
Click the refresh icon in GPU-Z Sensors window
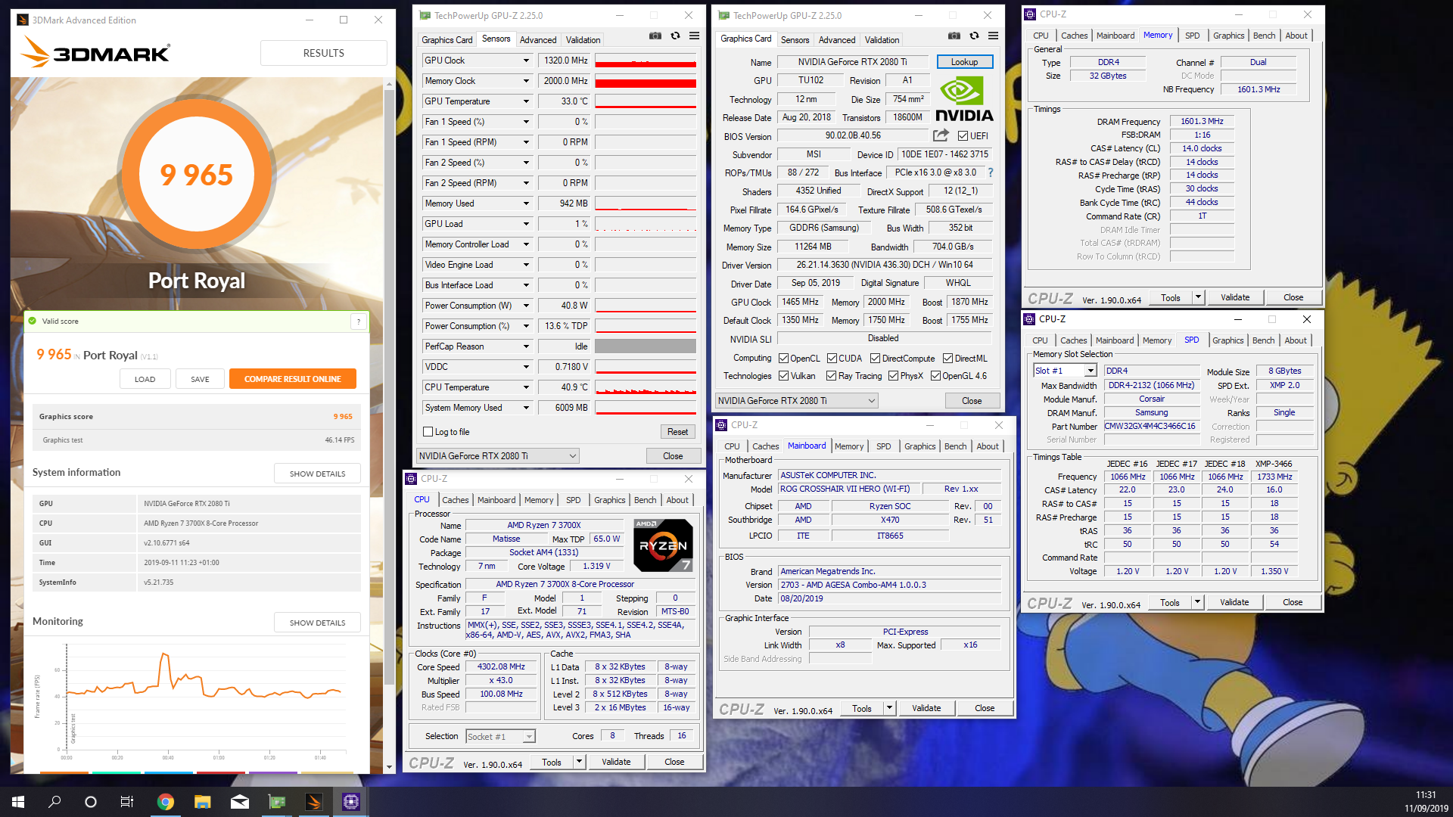[x=675, y=36]
